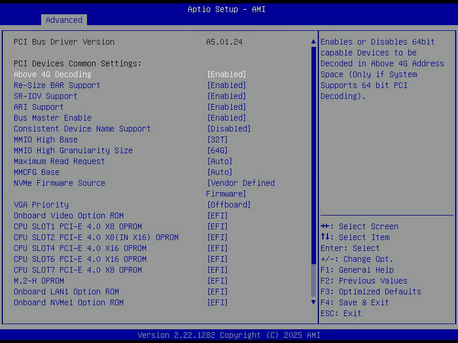The width and height of the screenshot is (458, 343).
Task: Change CPU SLOT2 OPROM EFI value
Action: pos(218,237)
